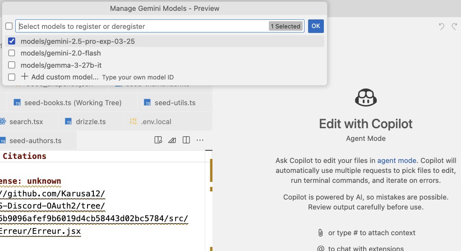The width and height of the screenshot is (461, 251).
Task: Click the 'ense: unknown' line in editor
Action: point(31,181)
